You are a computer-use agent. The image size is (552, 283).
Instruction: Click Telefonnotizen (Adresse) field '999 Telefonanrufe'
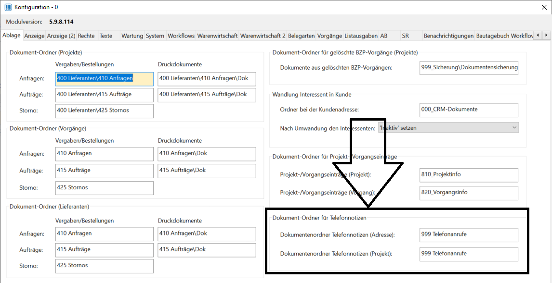(x=469, y=235)
